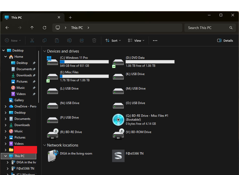
Task: Open the View dropdown
Action: pos(136,41)
